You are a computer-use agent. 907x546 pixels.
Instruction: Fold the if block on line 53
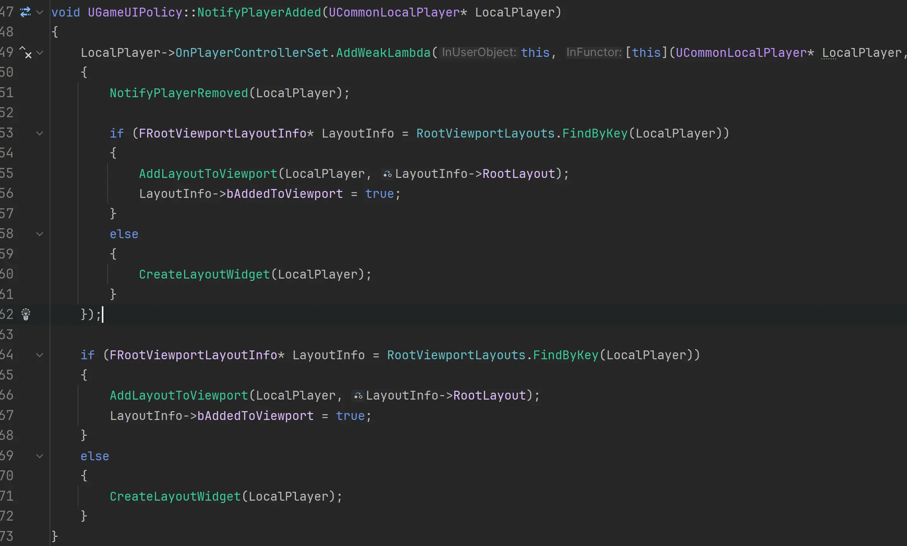pos(40,133)
